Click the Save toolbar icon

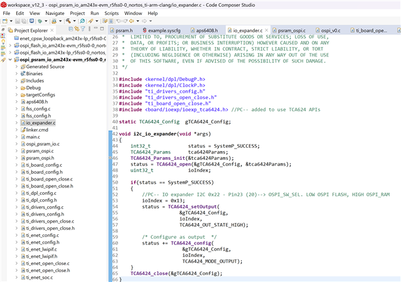[18, 21]
